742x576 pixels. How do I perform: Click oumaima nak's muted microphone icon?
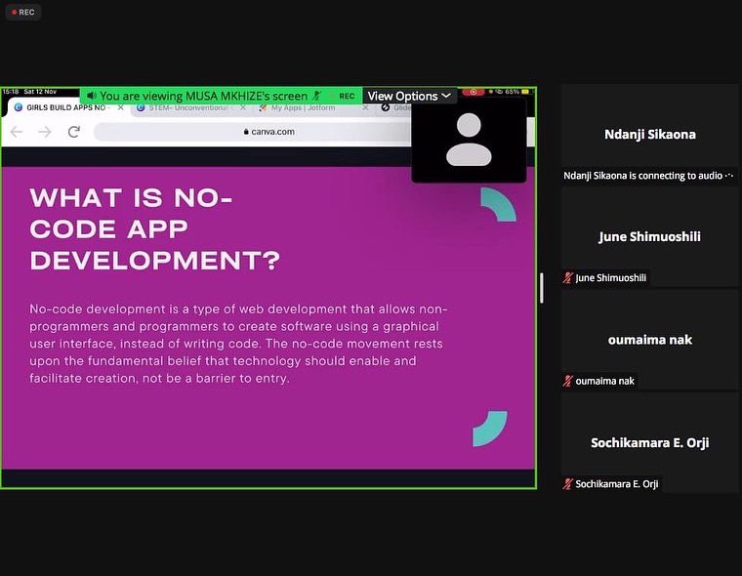pyautogui.click(x=568, y=381)
